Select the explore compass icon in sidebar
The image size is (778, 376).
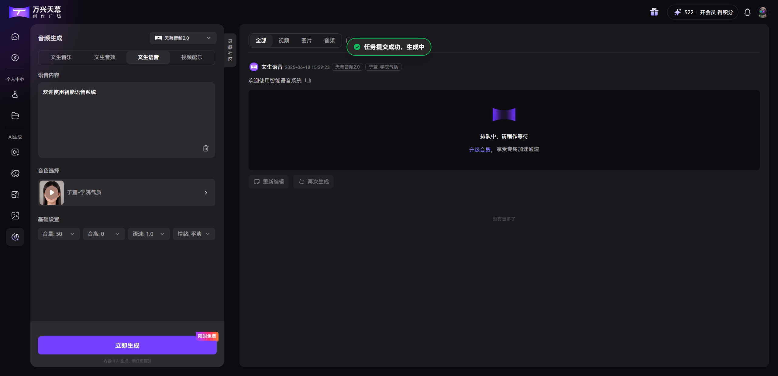(15, 58)
